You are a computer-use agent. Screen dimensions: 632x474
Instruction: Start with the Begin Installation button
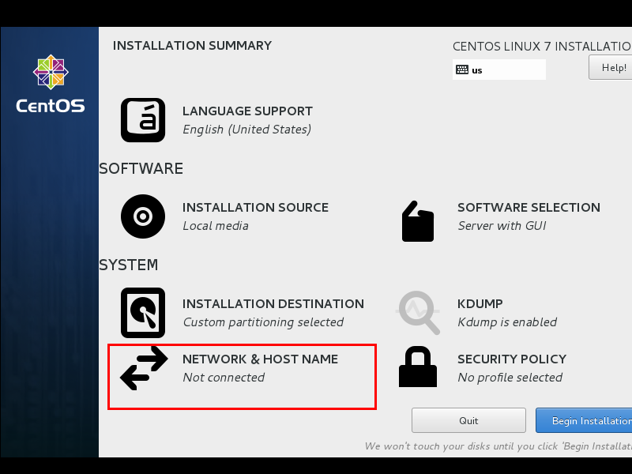584,420
